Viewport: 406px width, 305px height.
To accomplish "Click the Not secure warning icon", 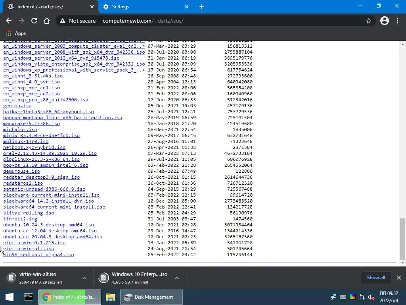I will [x=63, y=21].
